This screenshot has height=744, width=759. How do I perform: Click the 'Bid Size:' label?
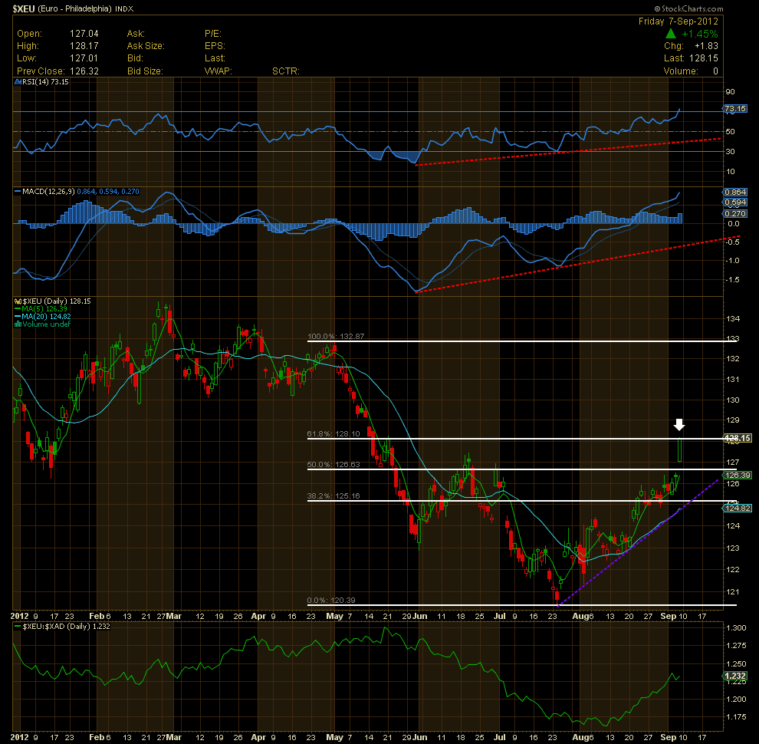(x=145, y=71)
